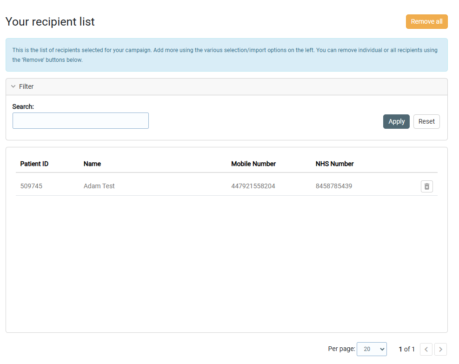Click the Name column header

[92, 164]
